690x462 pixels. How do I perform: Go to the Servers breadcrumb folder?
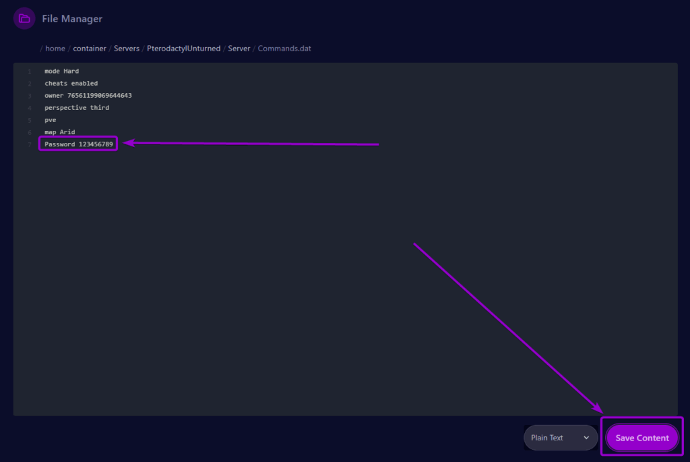126,49
